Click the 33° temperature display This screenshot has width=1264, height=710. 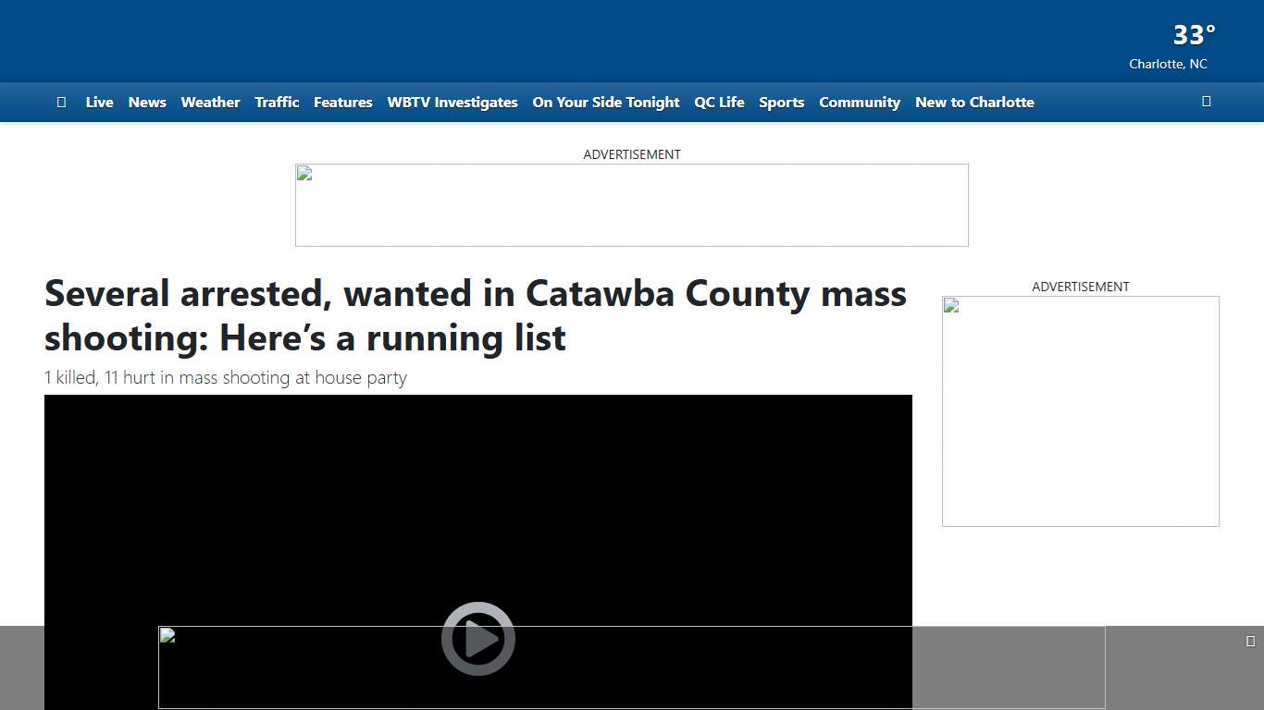(1193, 35)
